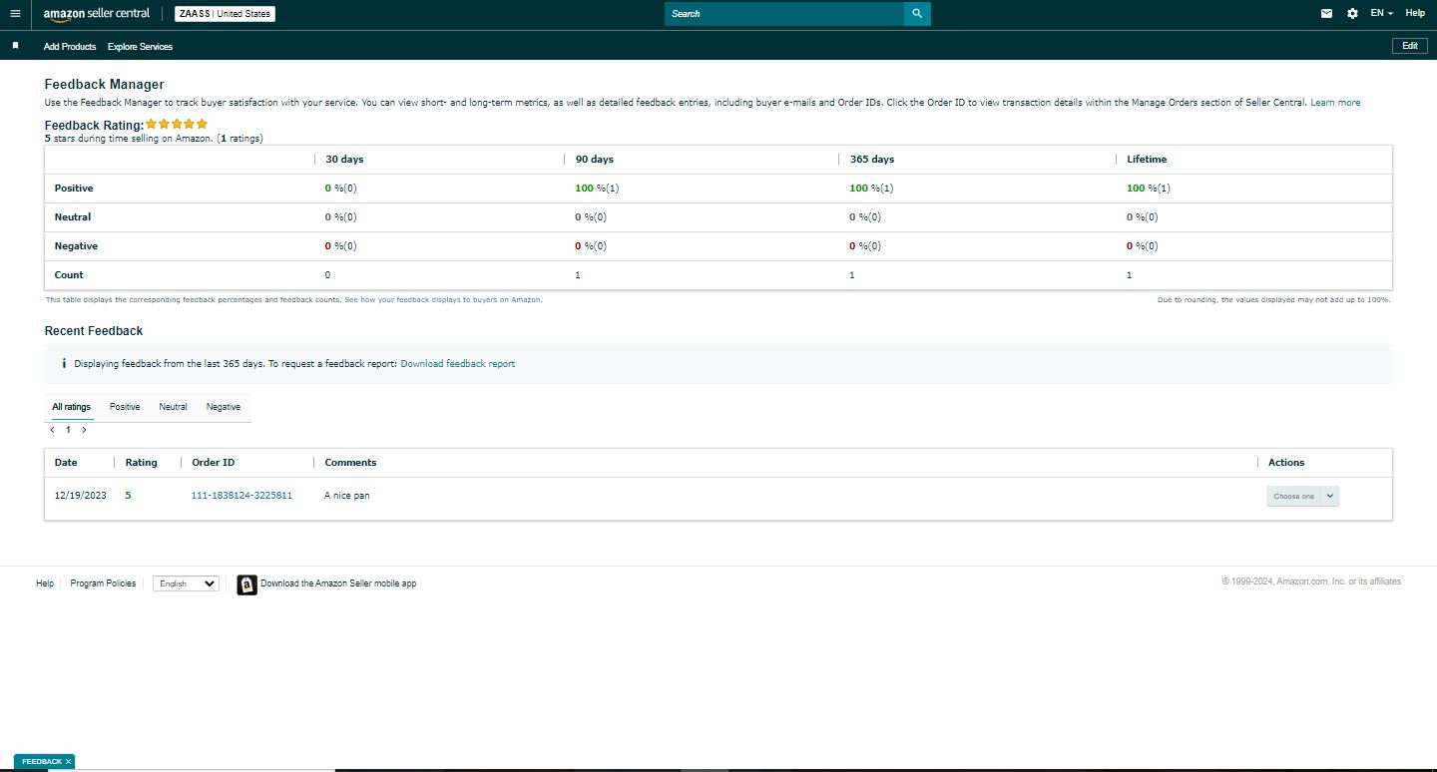Click Help in the top bar
Viewport: 1437px width, 772px height.
[1415, 14]
